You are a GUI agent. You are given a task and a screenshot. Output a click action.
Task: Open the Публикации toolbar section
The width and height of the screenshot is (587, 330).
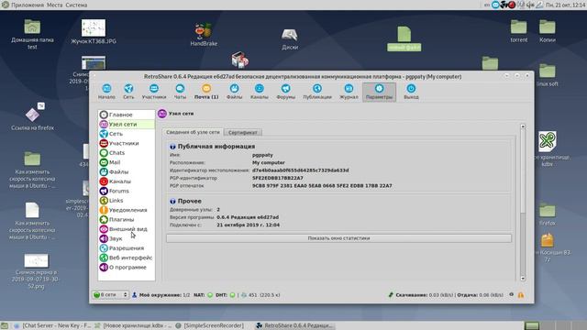point(317,92)
